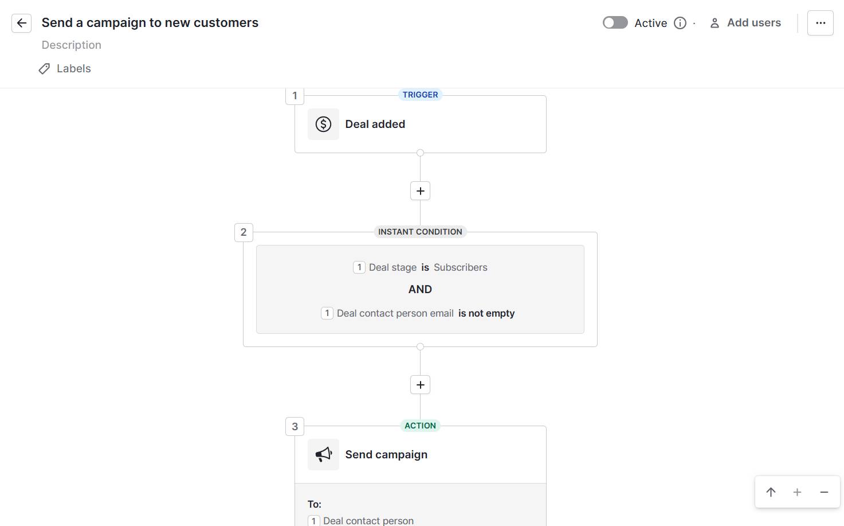Click the Deal added dollar icon
The image size is (844, 526).
(x=323, y=124)
